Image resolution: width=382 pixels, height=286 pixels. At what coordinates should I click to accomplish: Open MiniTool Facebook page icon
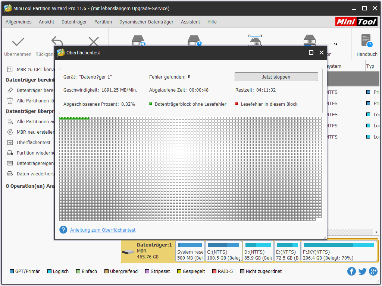(x=351, y=271)
